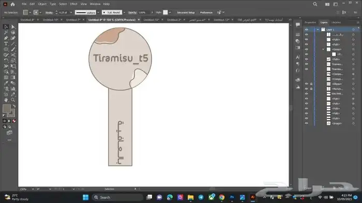The width and height of the screenshot is (362, 203).
Task: Click the Preferences button
Action: tap(206, 12)
